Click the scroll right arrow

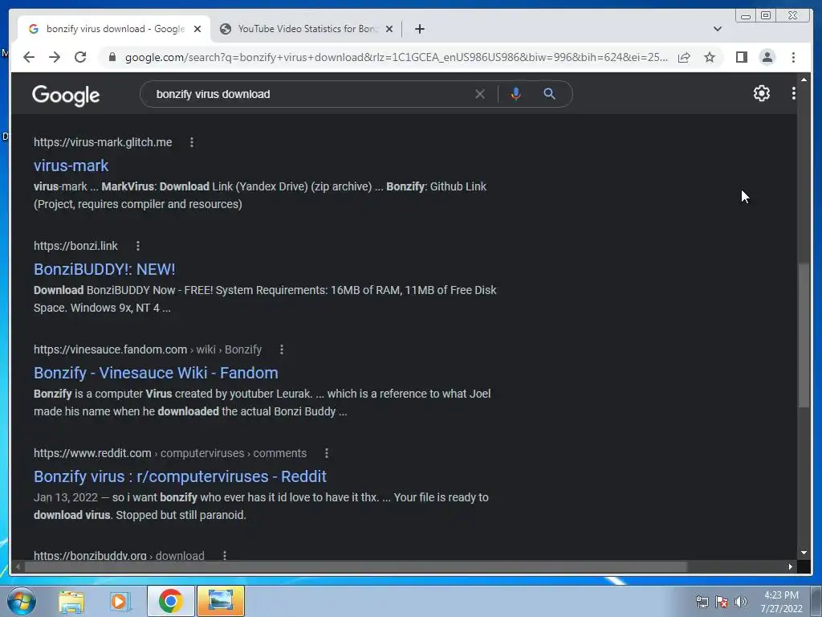tap(790, 566)
